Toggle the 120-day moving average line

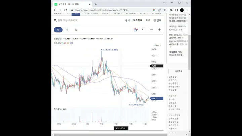(x=71, y=43)
